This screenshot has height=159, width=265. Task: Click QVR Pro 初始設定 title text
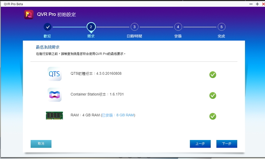(x=56, y=15)
